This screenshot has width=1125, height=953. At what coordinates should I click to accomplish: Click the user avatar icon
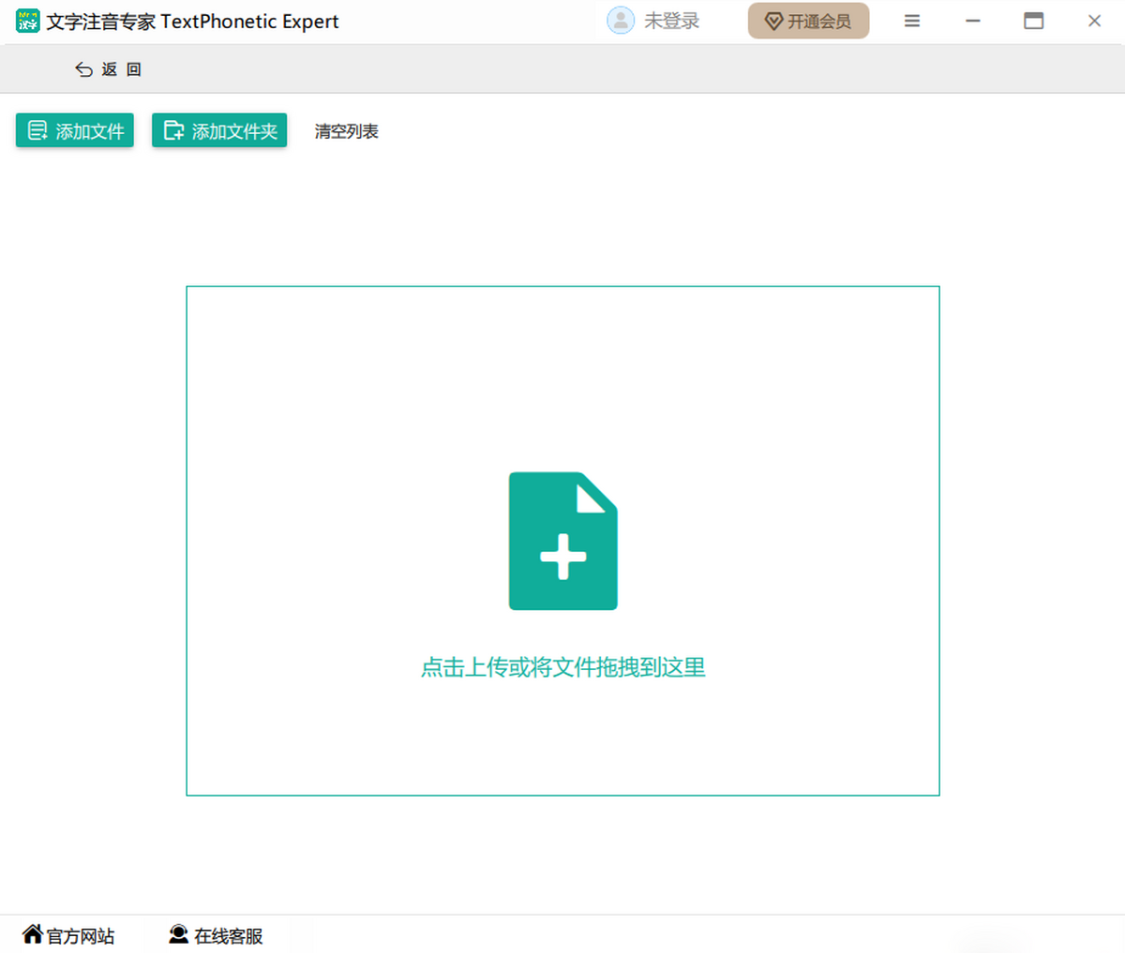coord(620,21)
